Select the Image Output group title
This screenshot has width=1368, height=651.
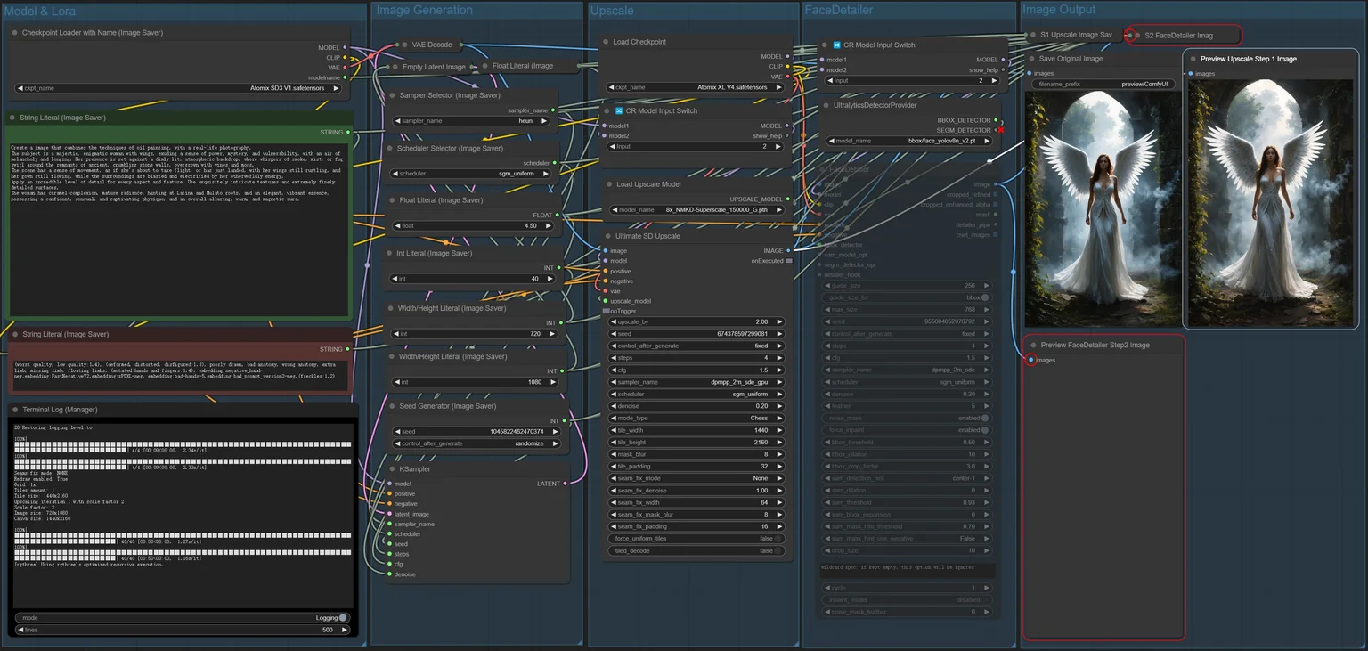click(1059, 10)
